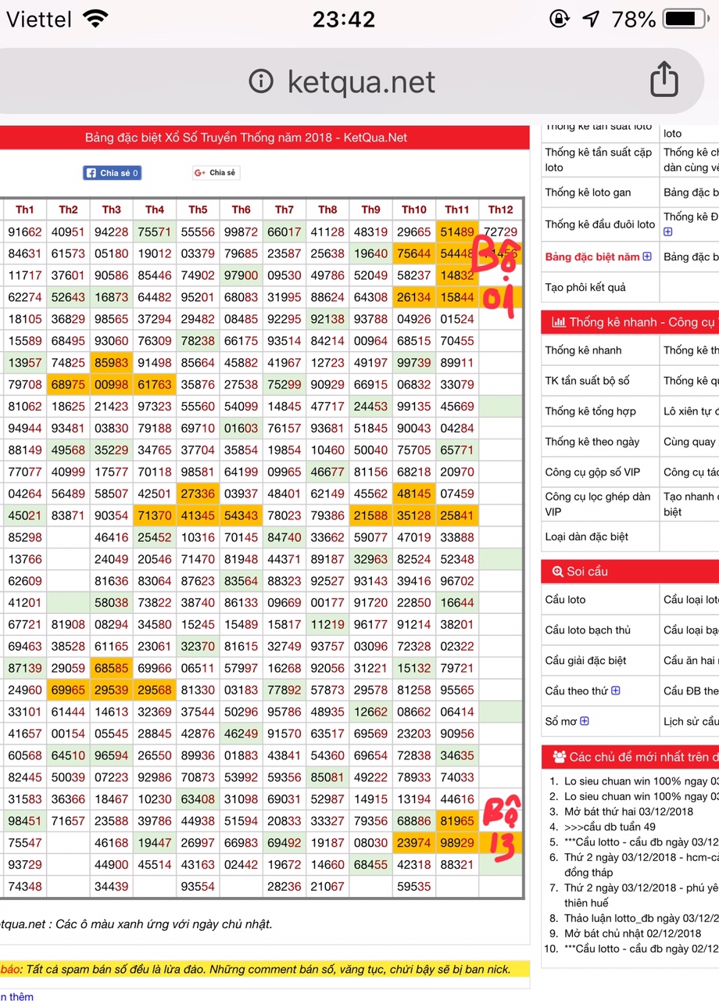
Task: Open topic Cầu lotto - cầu đb ngày 02/12
Action: (641, 949)
